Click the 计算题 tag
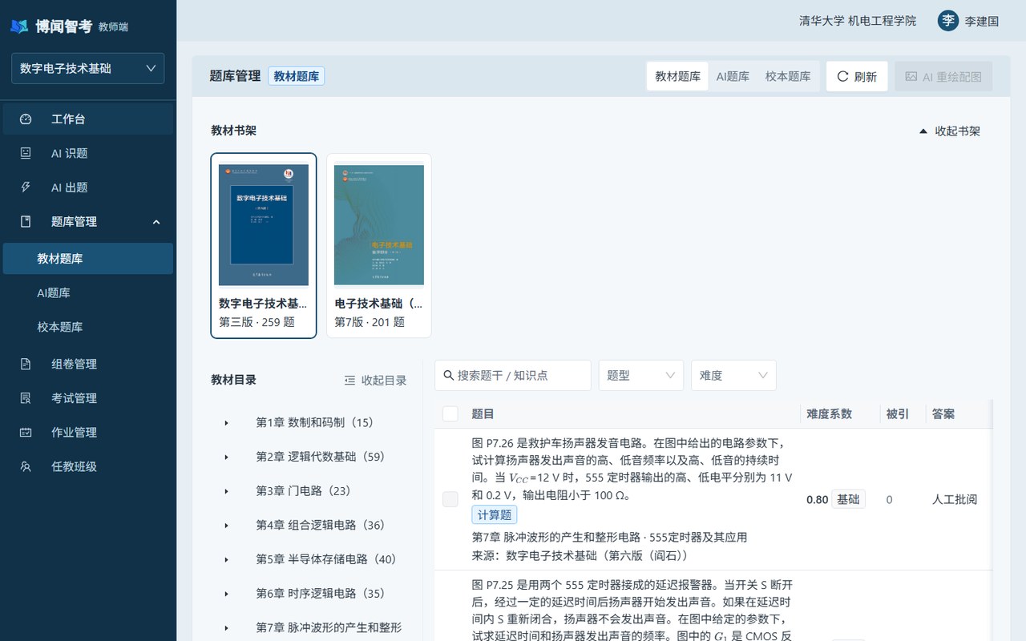Image resolution: width=1026 pixels, height=641 pixels. pyautogui.click(x=495, y=514)
